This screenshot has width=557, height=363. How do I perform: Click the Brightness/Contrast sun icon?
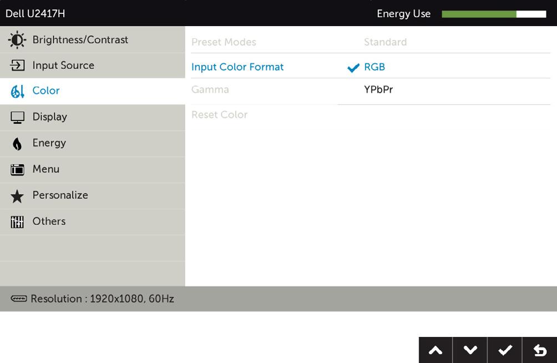(17, 40)
